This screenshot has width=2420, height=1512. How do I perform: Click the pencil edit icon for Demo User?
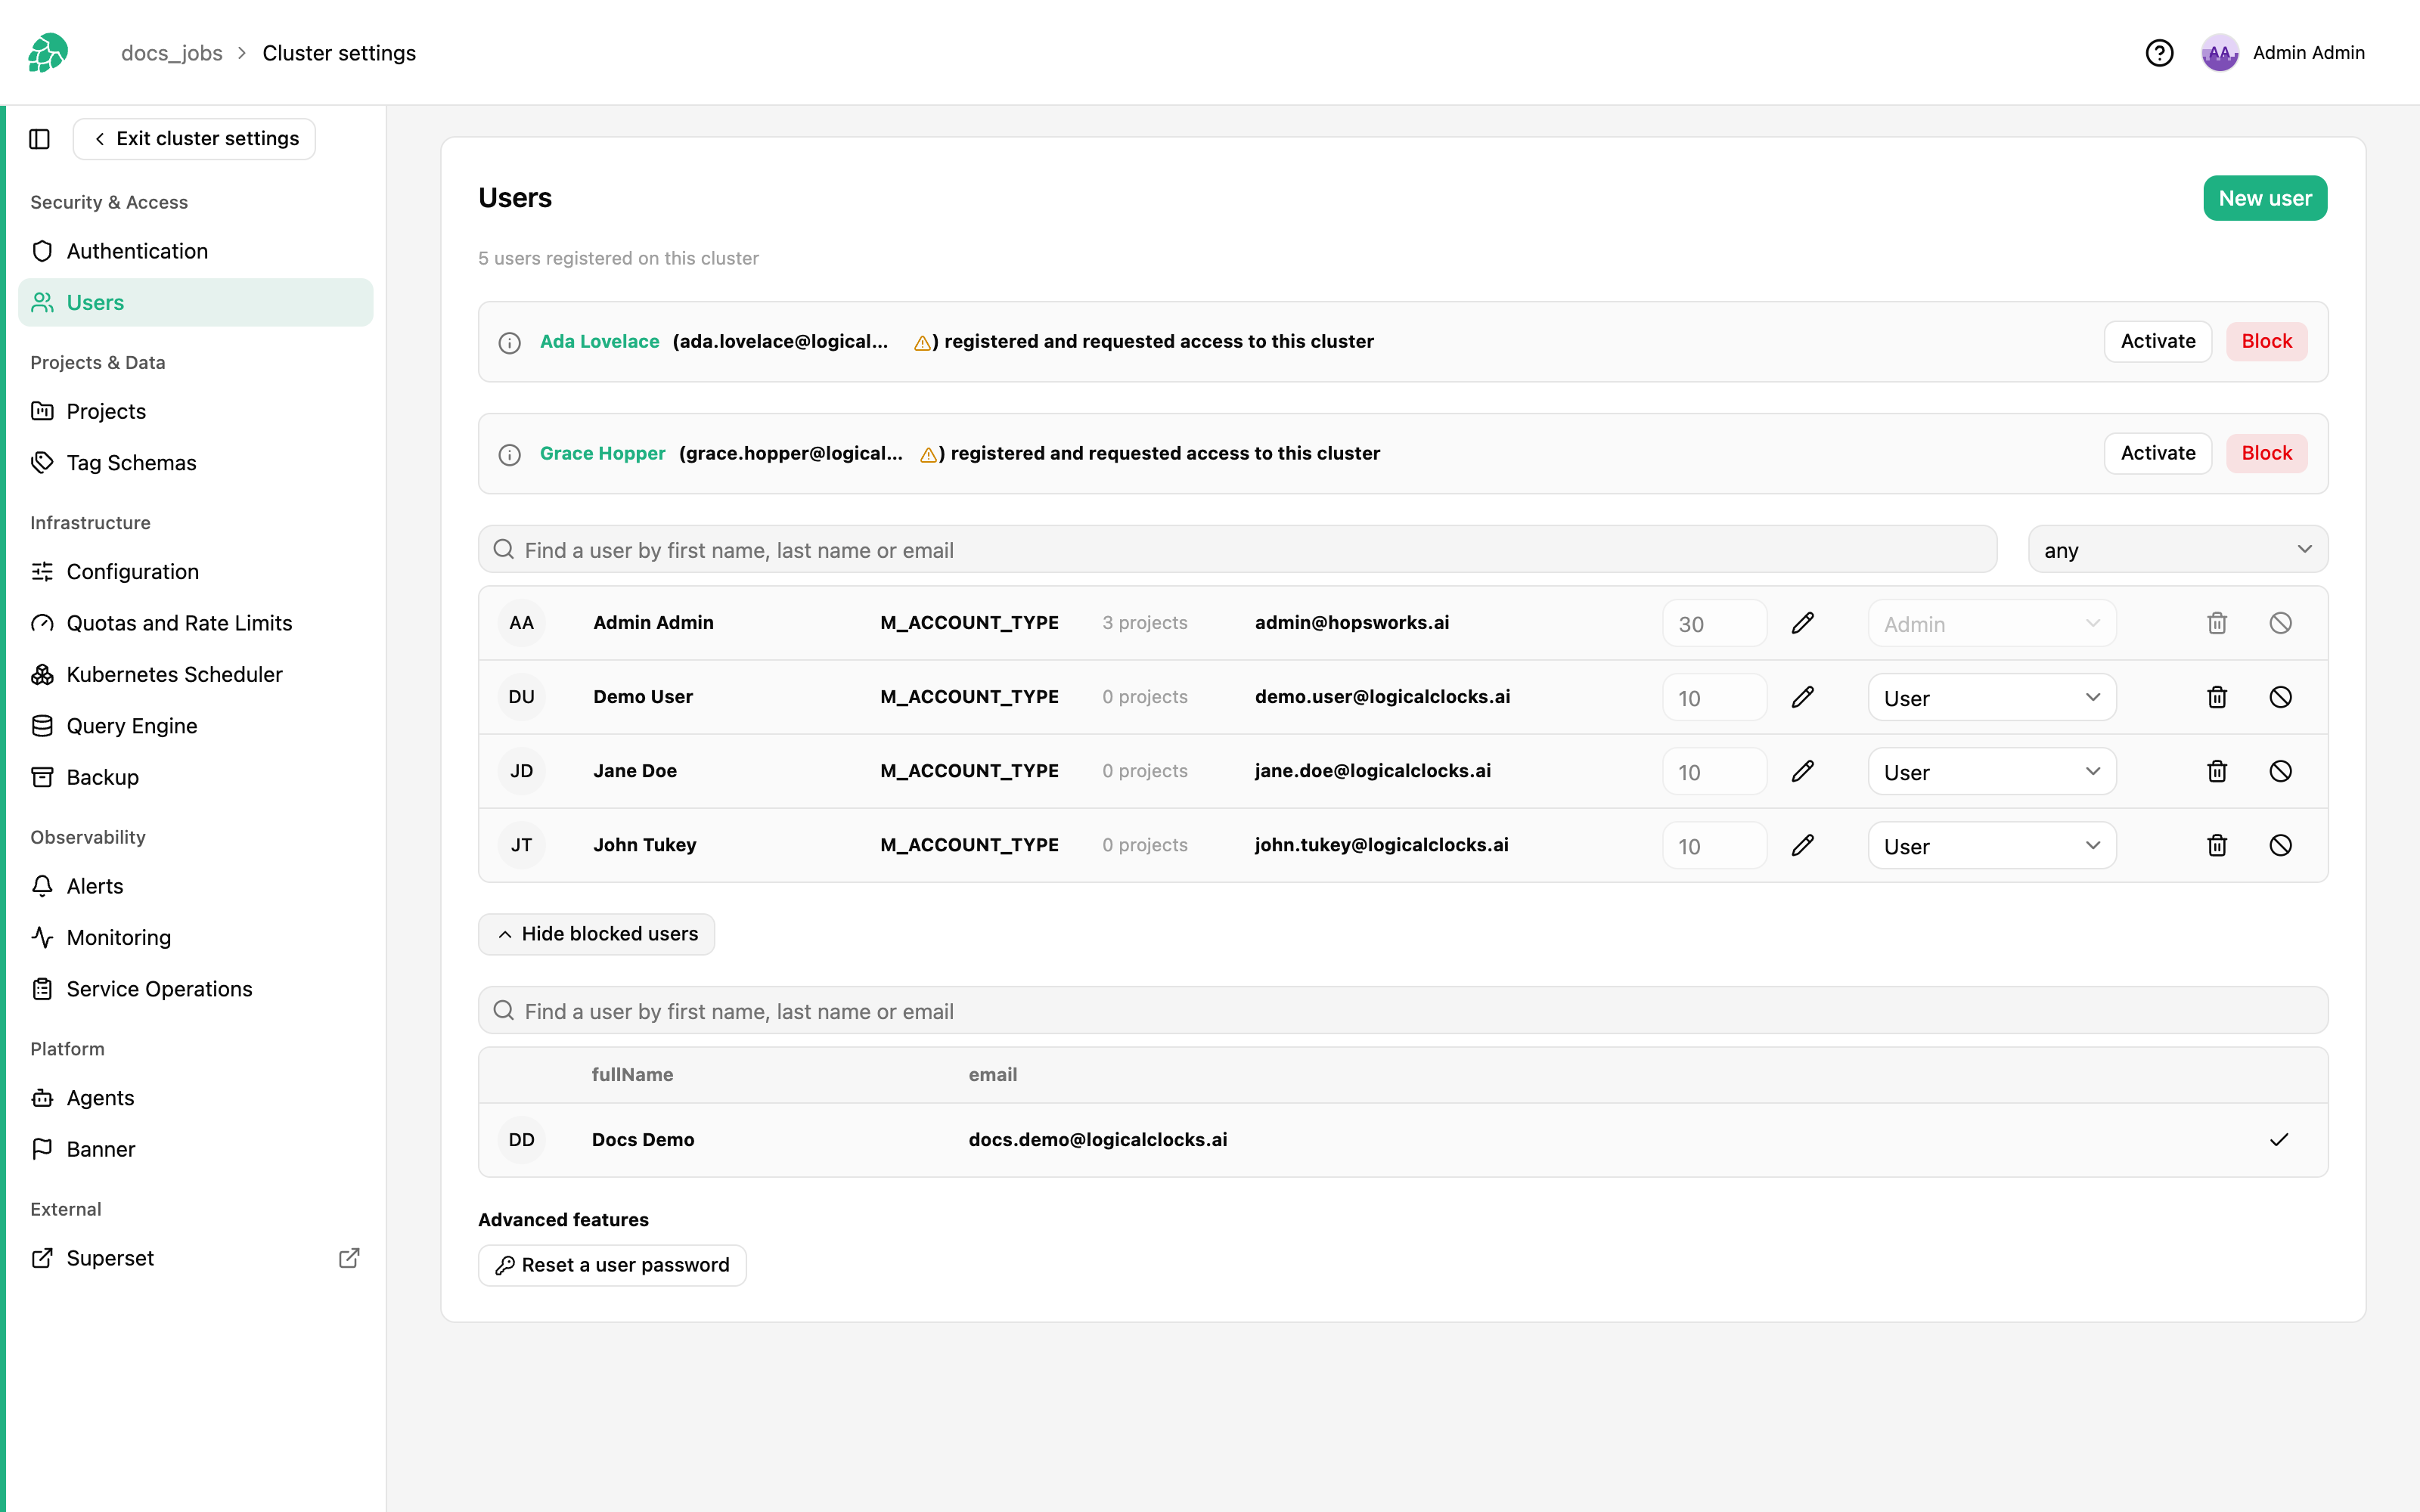pyautogui.click(x=1802, y=697)
